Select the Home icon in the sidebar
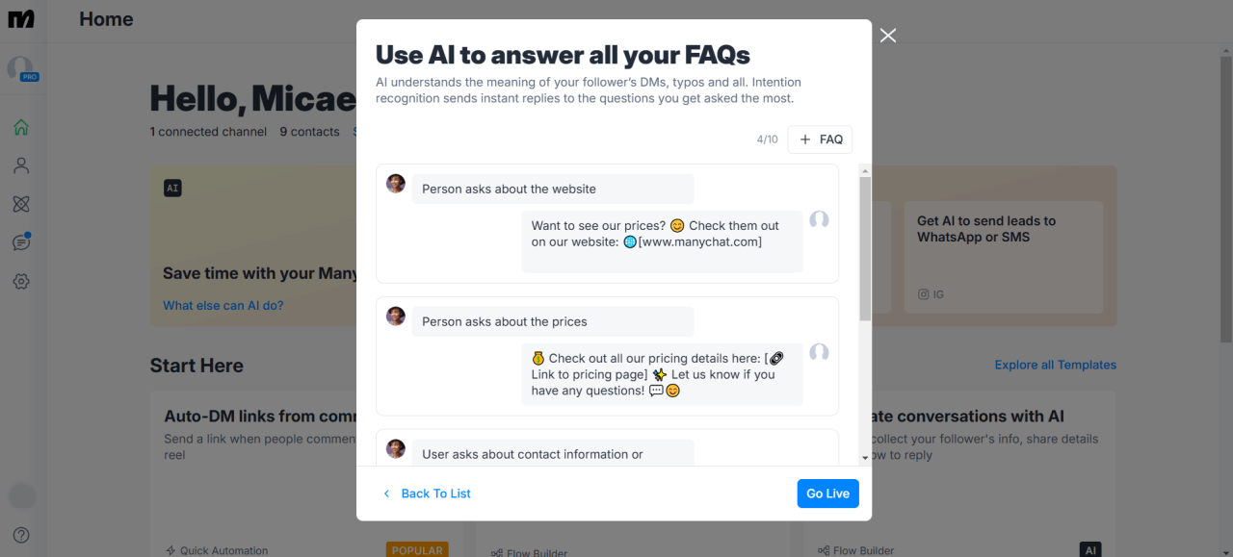1233x557 pixels. 21,126
